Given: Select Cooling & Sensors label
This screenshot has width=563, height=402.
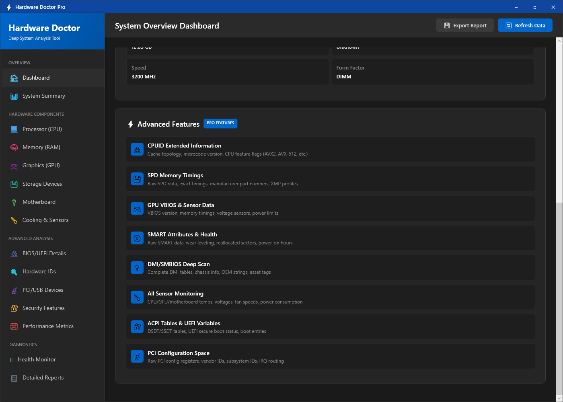Looking at the screenshot, I should (45, 220).
